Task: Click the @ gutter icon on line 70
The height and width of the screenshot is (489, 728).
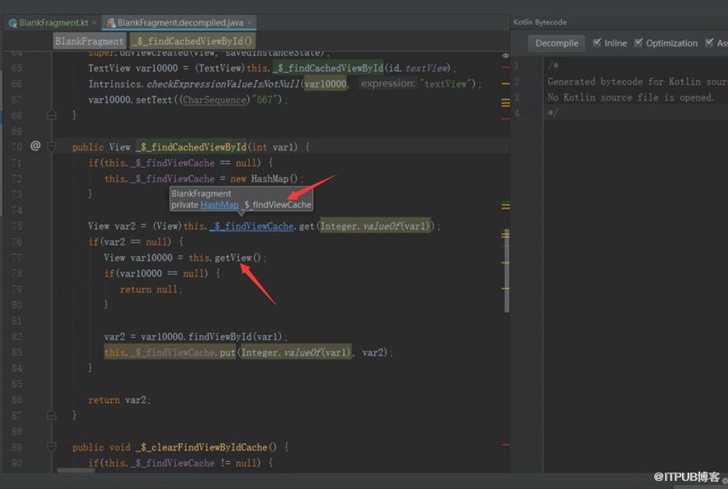Action: [x=35, y=146]
